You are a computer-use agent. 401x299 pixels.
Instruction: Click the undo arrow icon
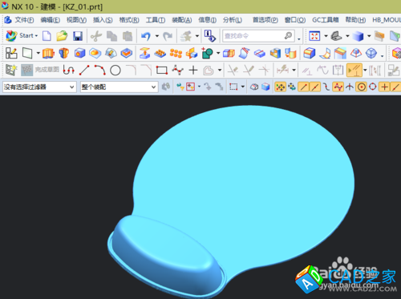coord(146,36)
